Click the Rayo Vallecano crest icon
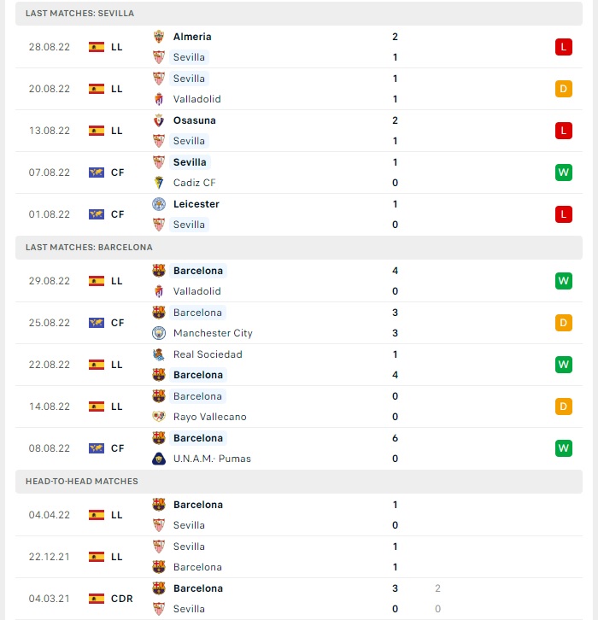The width and height of the screenshot is (598, 620). [x=159, y=417]
